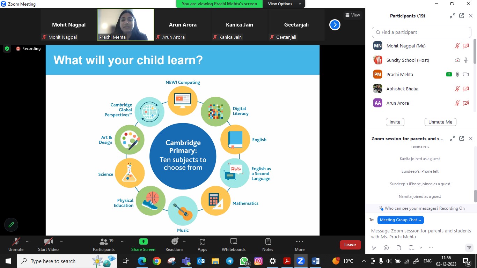
Task: Toggle Prachi Mehta's microphone icon
Action: [457, 74]
